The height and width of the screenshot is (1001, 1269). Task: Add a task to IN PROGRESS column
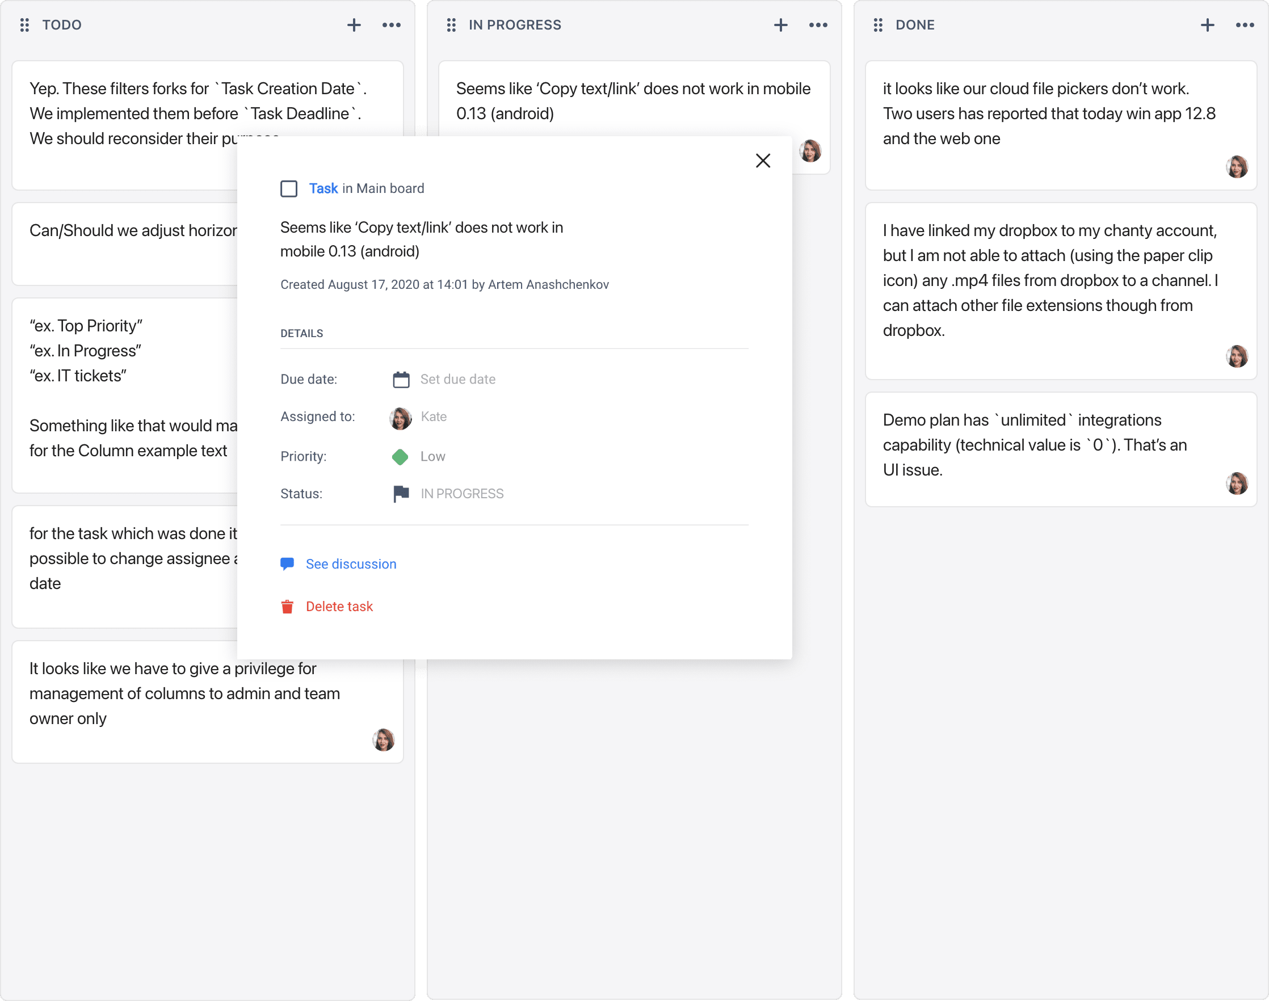coord(780,25)
